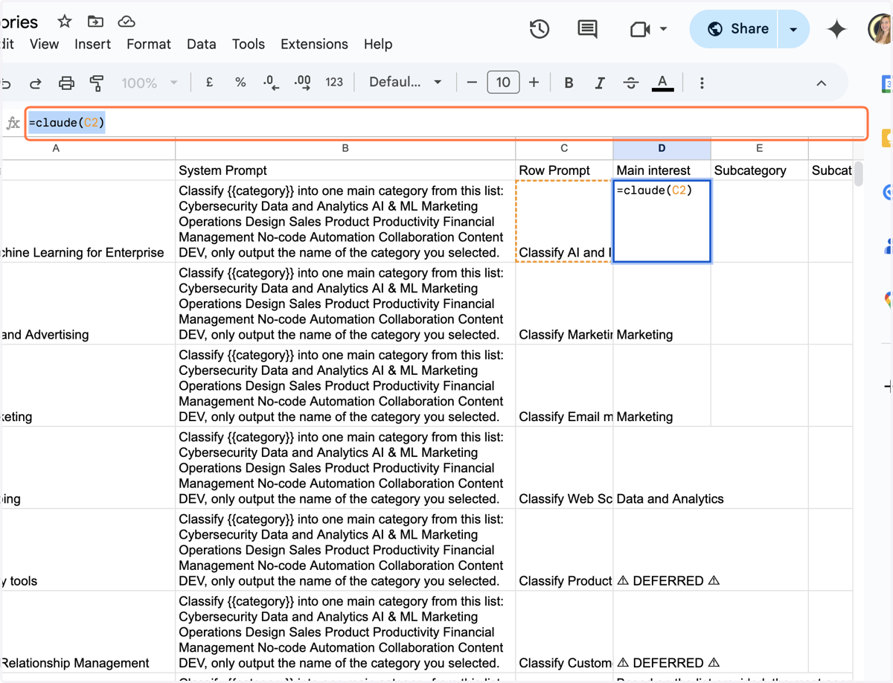Collapse the menus with up chevron
Image resolution: width=893 pixels, height=683 pixels.
[822, 83]
